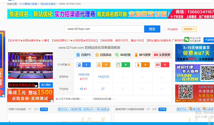Select 30天 in 百度PC排名趋势 panel
The image size is (214, 125).
tap(36, 109)
